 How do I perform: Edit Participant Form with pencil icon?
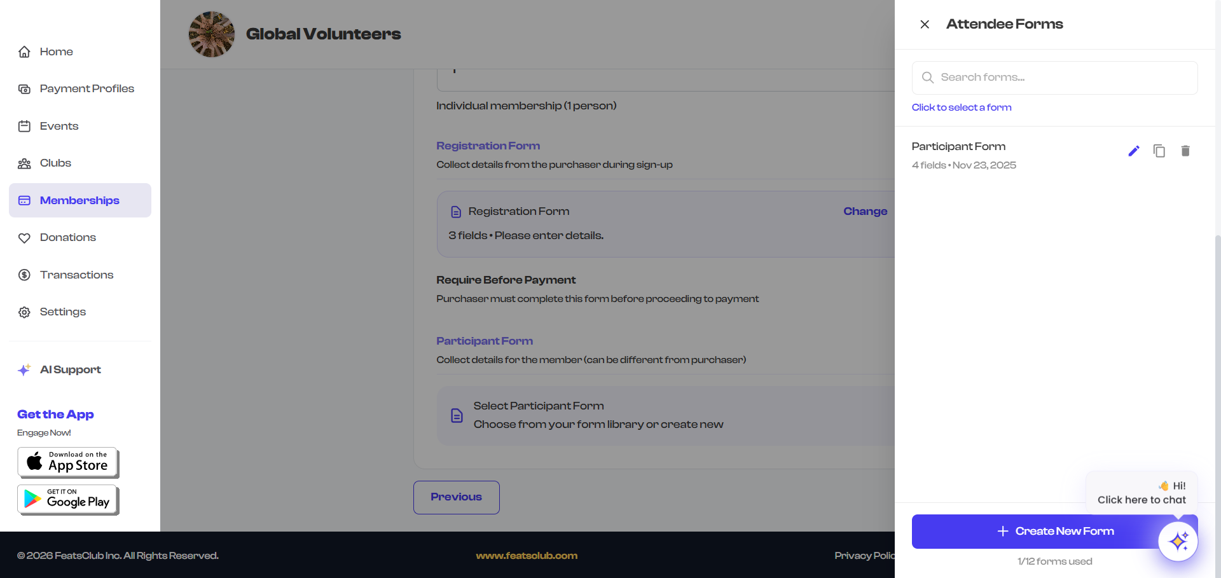click(1134, 151)
